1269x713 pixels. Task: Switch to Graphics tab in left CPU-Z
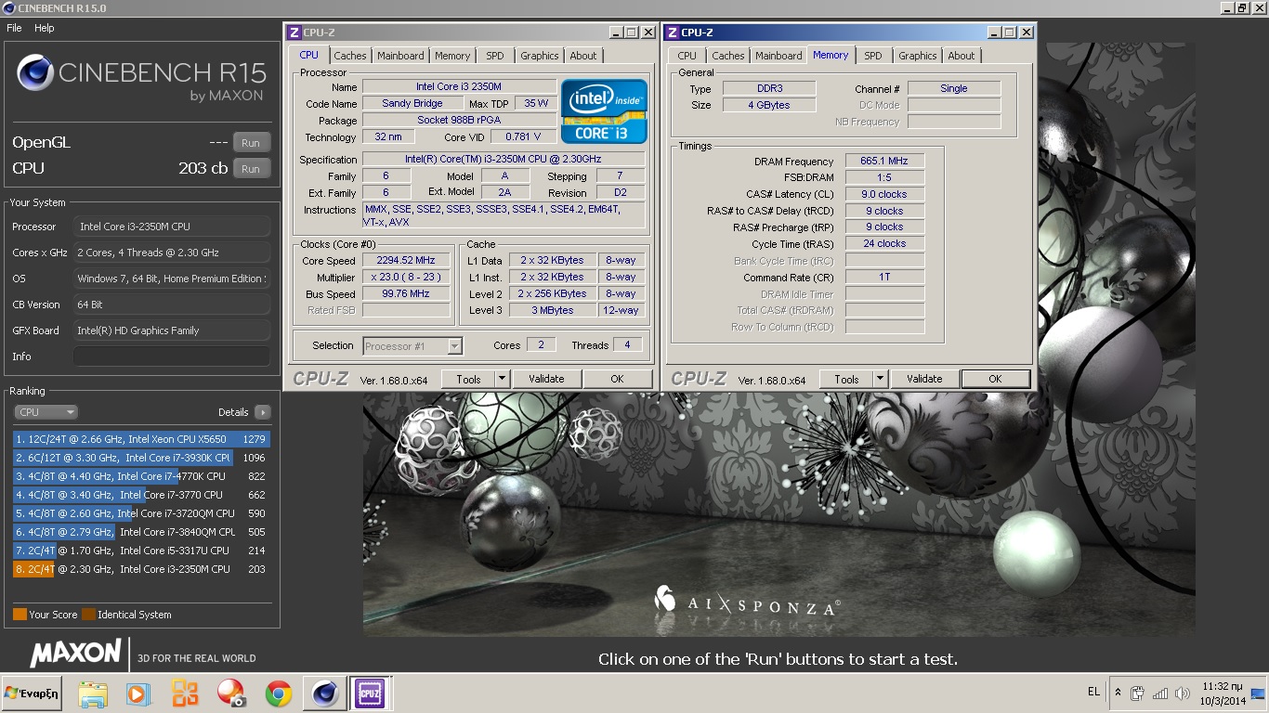pyautogui.click(x=540, y=56)
